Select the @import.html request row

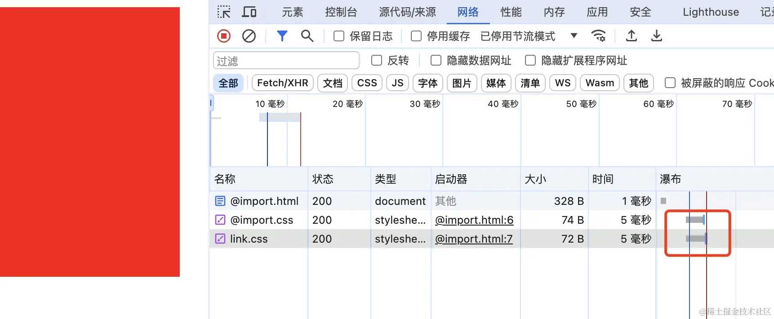tap(492, 201)
